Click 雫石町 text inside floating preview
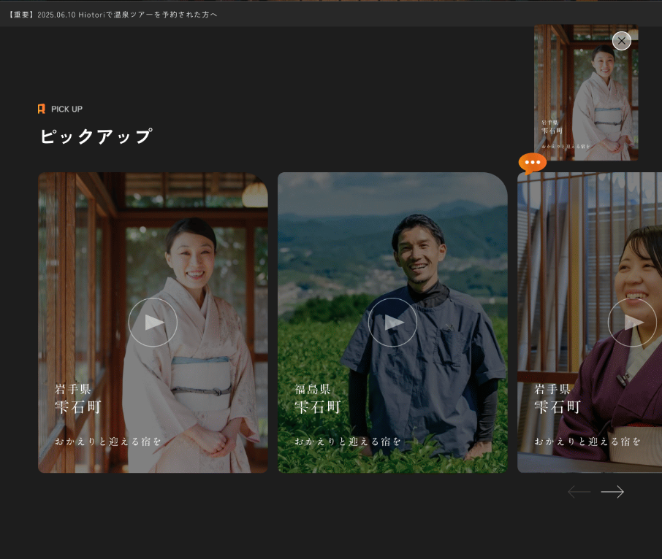Viewport: 662px width, 559px height. (552, 130)
